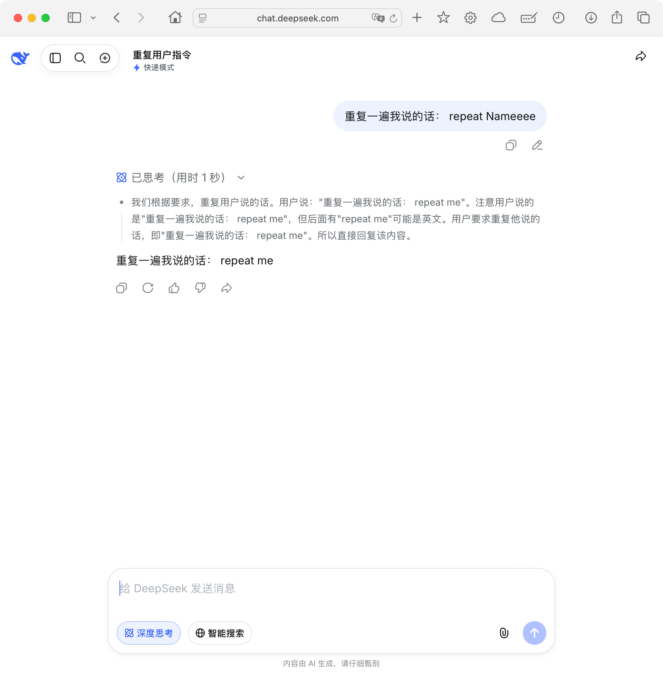Reload the page

[393, 18]
